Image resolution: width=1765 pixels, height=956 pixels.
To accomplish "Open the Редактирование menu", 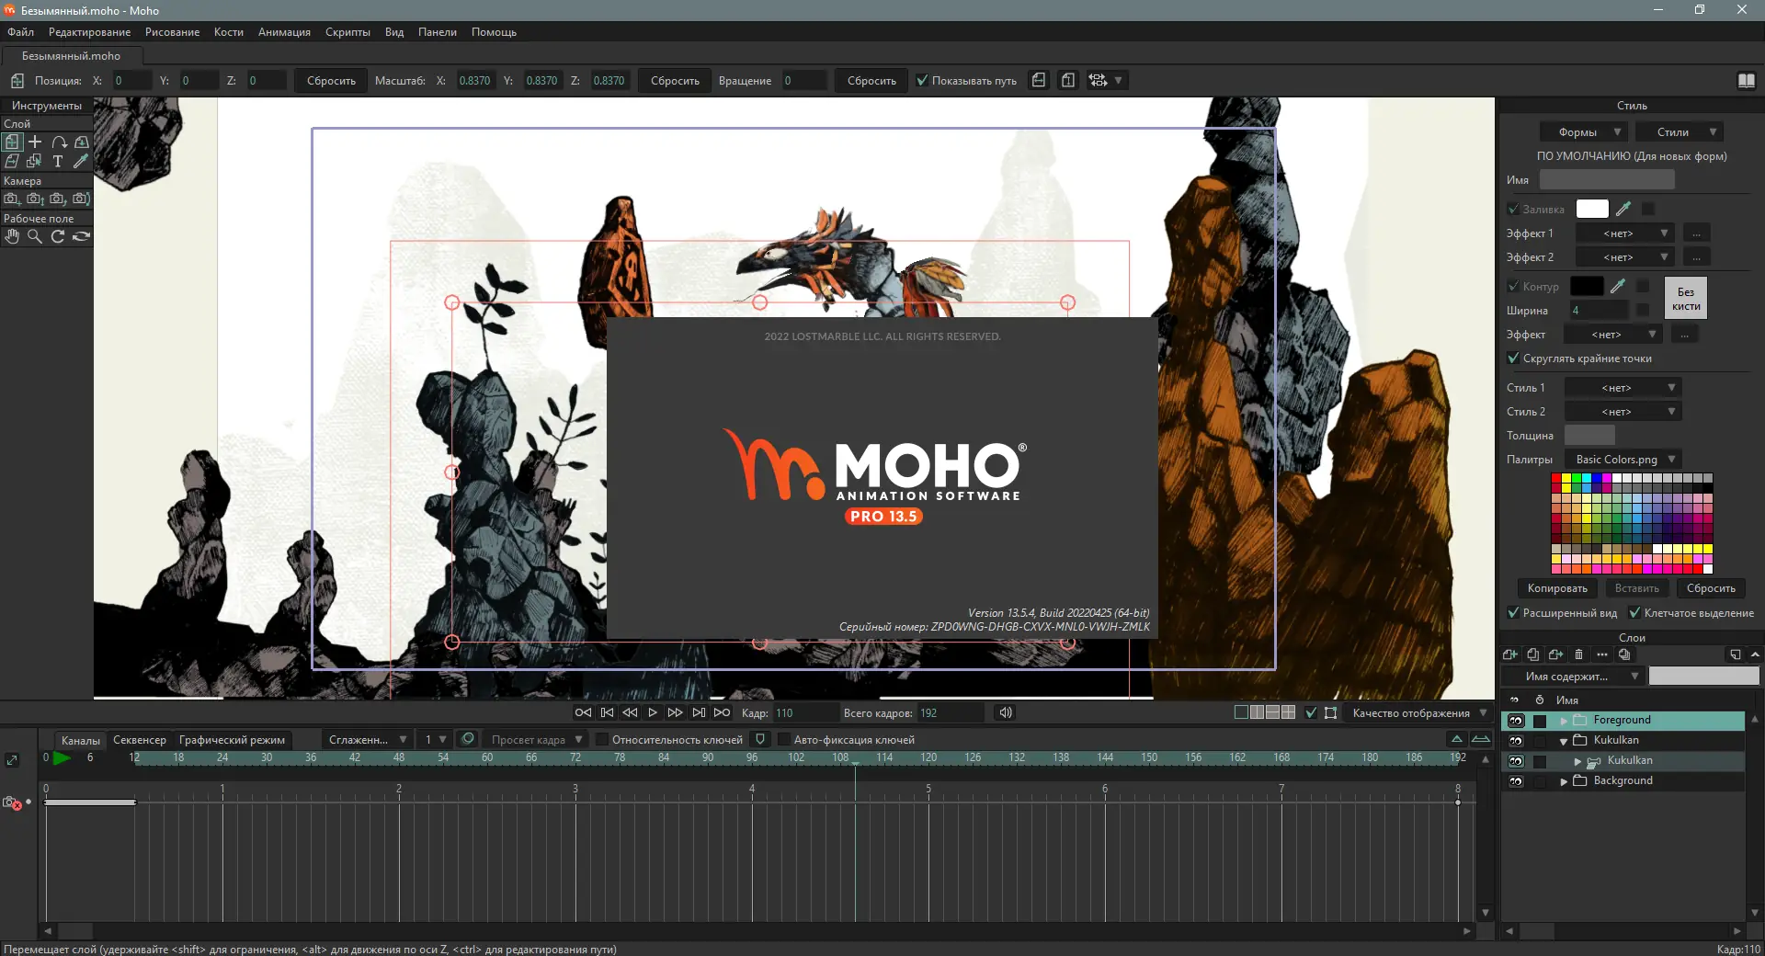I will point(89,31).
